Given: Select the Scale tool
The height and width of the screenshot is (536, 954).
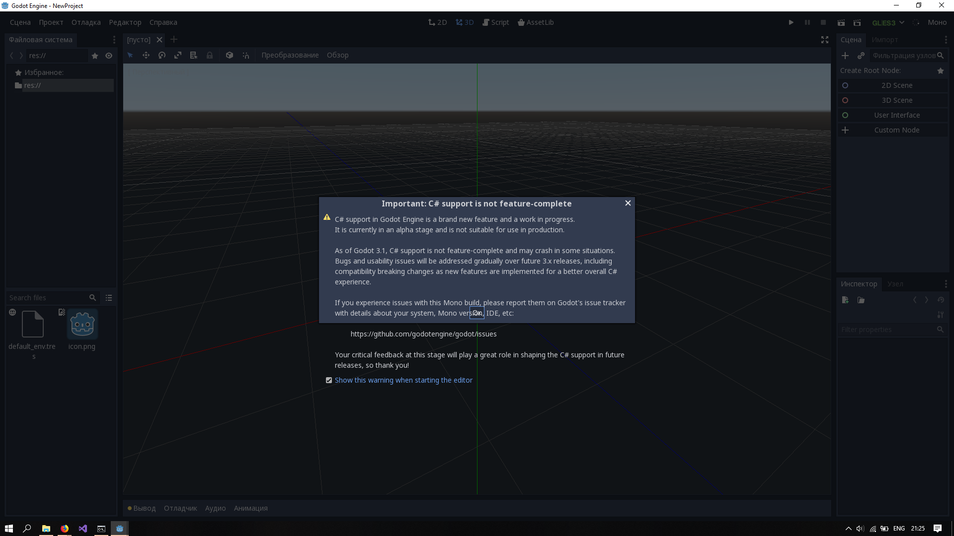Looking at the screenshot, I should click(x=177, y=55).
